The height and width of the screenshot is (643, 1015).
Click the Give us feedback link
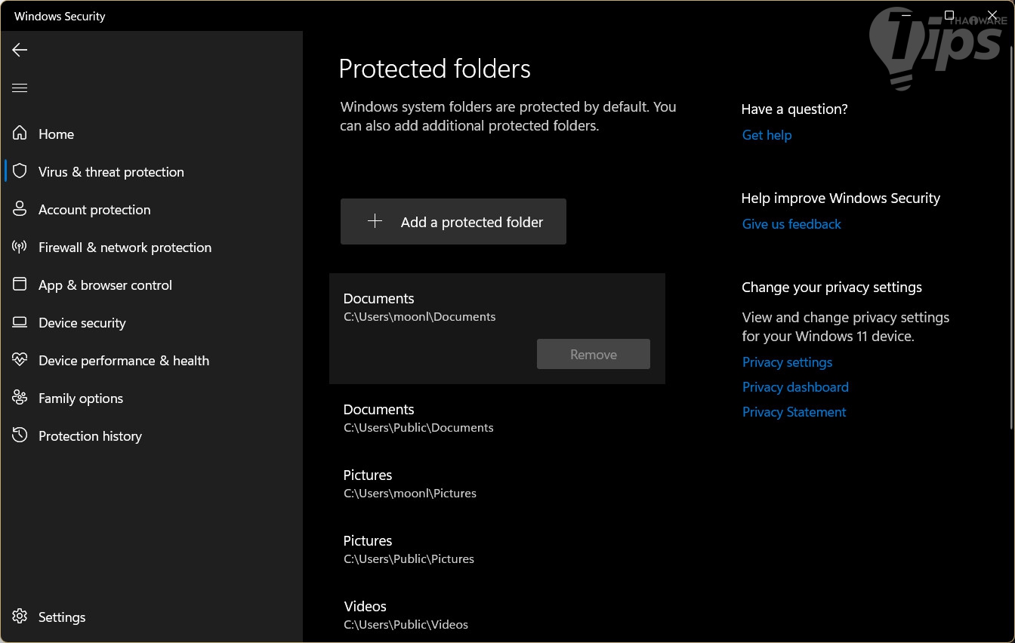tap(791, 224)
